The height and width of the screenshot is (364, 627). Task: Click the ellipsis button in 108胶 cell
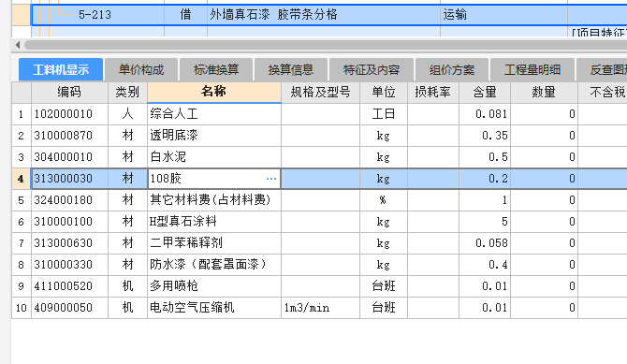[271, 179]
